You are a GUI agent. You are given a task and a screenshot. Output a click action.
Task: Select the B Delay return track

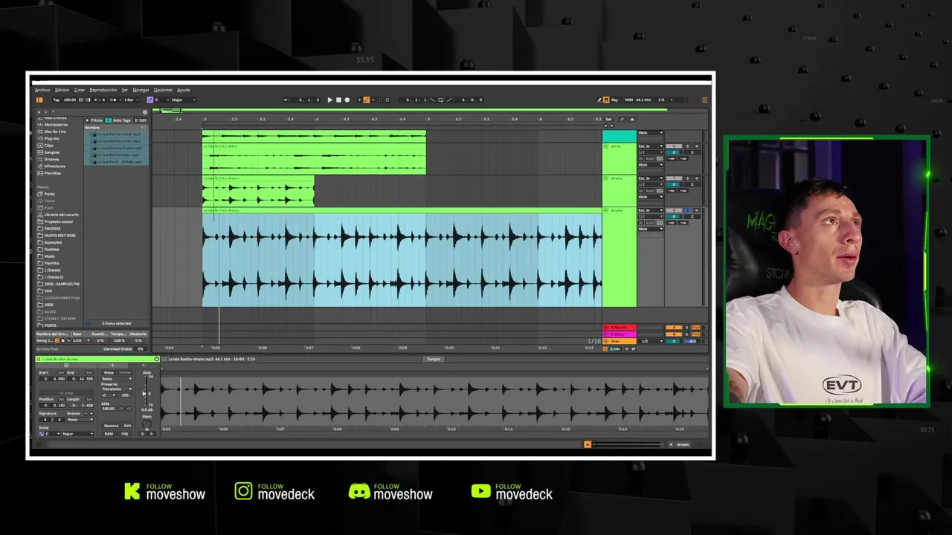click(x=619, y=334)
